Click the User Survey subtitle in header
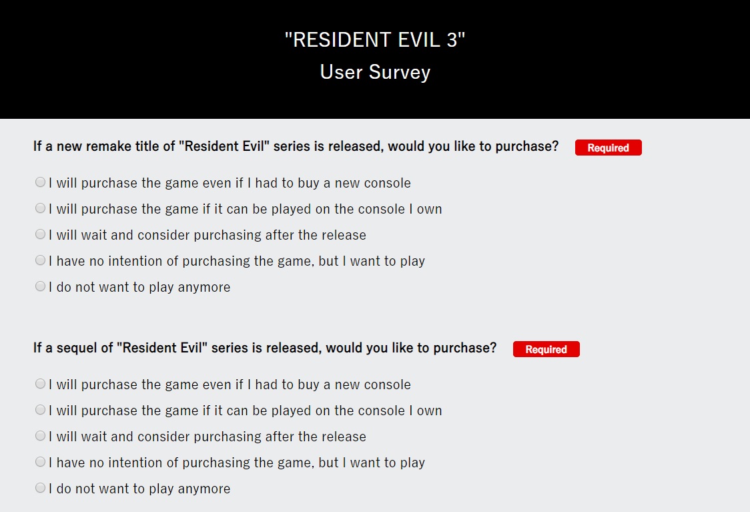750x512 pixels. (x=375, y=72)
